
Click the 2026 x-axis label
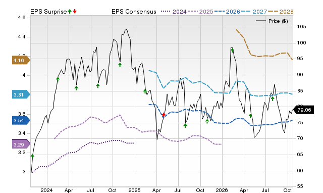pyautogui.click(x=222, y=190)
